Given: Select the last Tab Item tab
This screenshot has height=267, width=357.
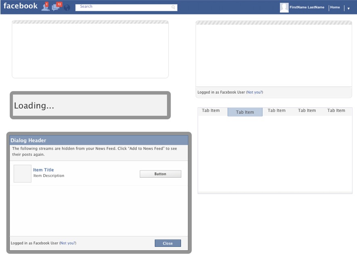Looking at the screenshot, I should [336, 110].
